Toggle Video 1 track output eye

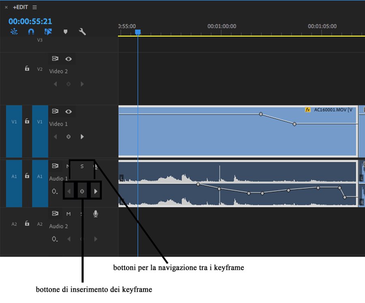69,111
